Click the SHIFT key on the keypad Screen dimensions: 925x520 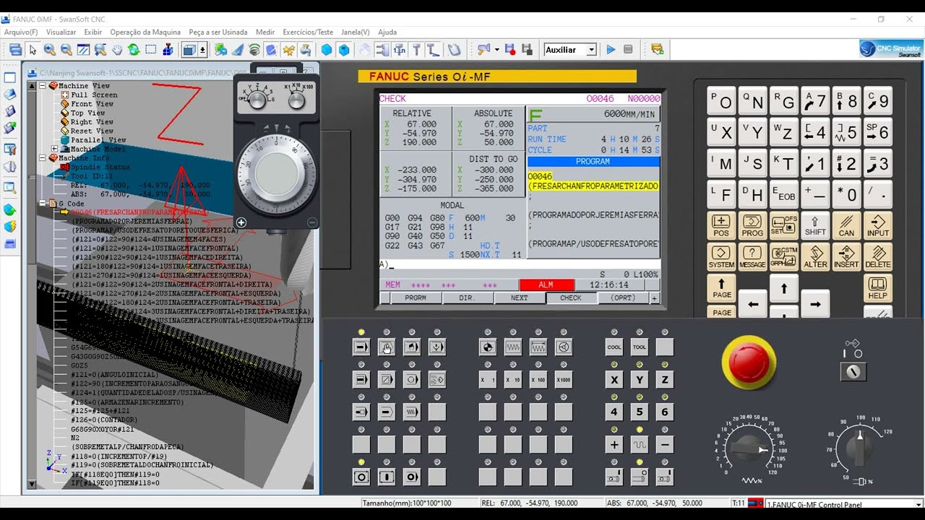(815, 226)
